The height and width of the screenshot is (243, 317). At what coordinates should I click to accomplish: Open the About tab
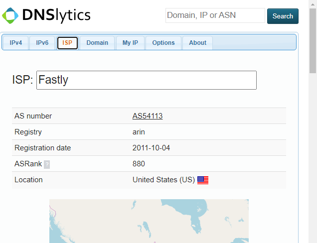197,43
